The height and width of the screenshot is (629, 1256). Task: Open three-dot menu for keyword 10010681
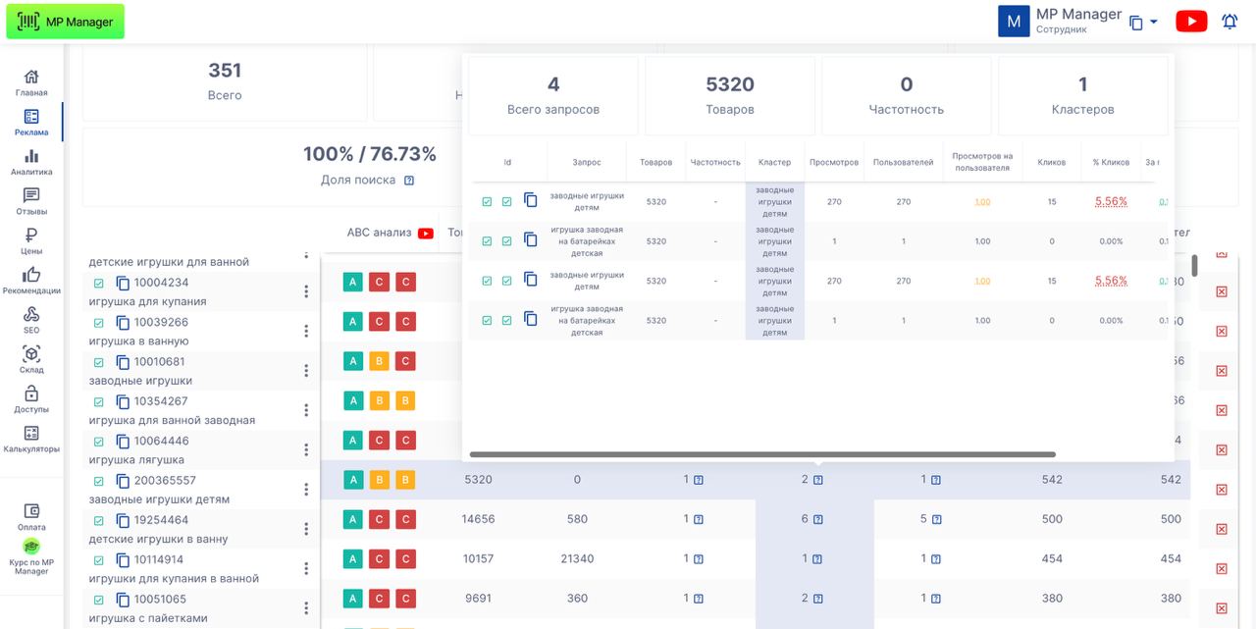[306, 371]
